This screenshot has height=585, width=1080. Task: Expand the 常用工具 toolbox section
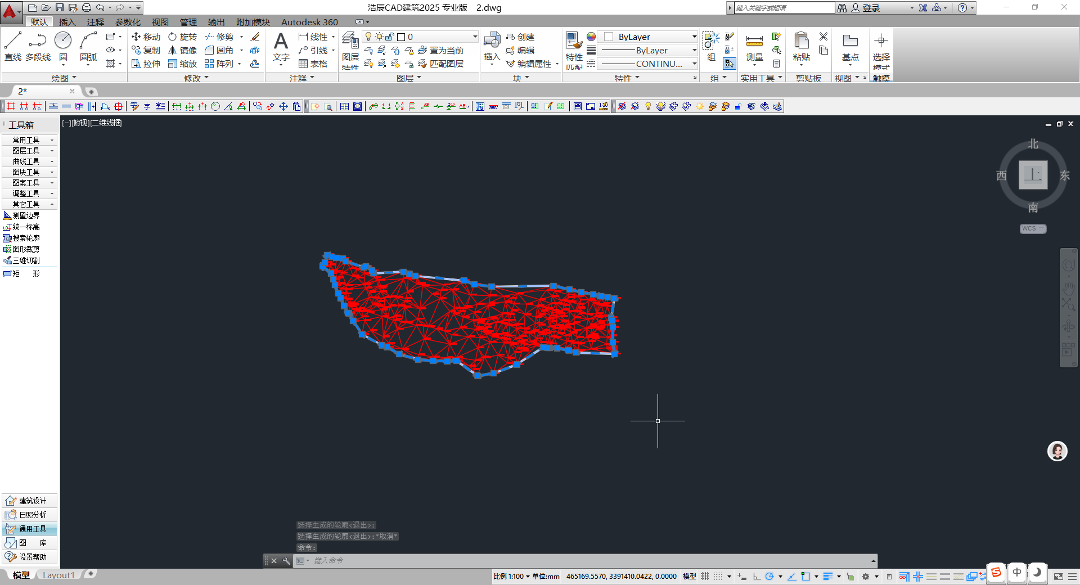29,140
